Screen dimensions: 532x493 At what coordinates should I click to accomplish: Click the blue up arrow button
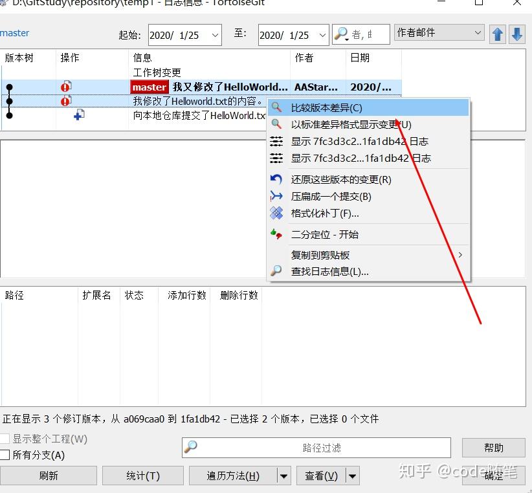click(498, 34)
